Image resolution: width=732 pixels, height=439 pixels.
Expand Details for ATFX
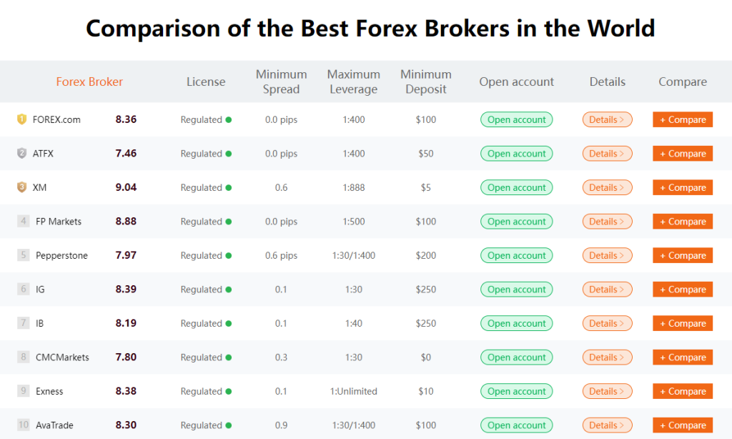(x=607, y=154)
